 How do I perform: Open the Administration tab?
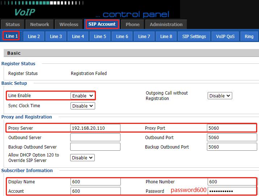pos(166,25)
